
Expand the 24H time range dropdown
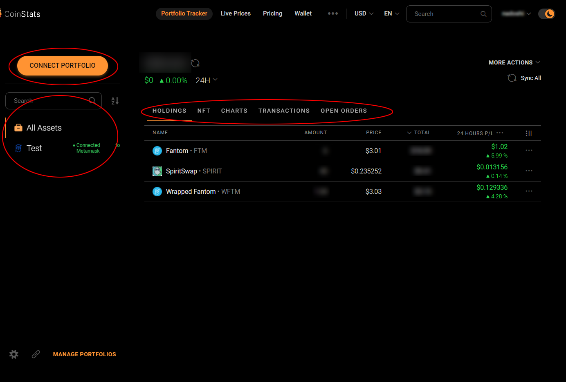coord(207,80)
